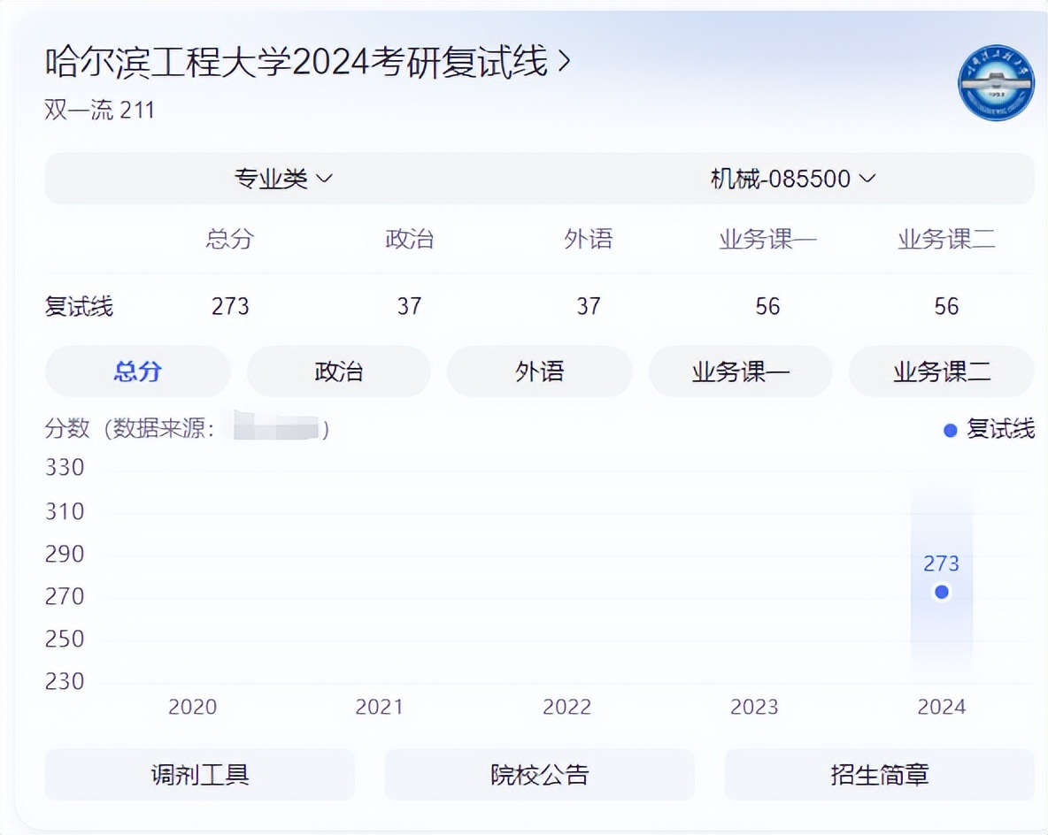1048x835 pixels.
Task: Select the 政治 chart tab
Action: 339,372
